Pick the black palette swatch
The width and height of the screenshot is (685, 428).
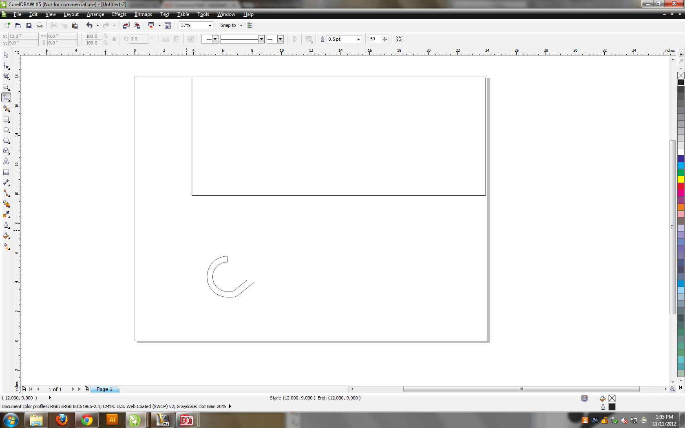(681, 82)
